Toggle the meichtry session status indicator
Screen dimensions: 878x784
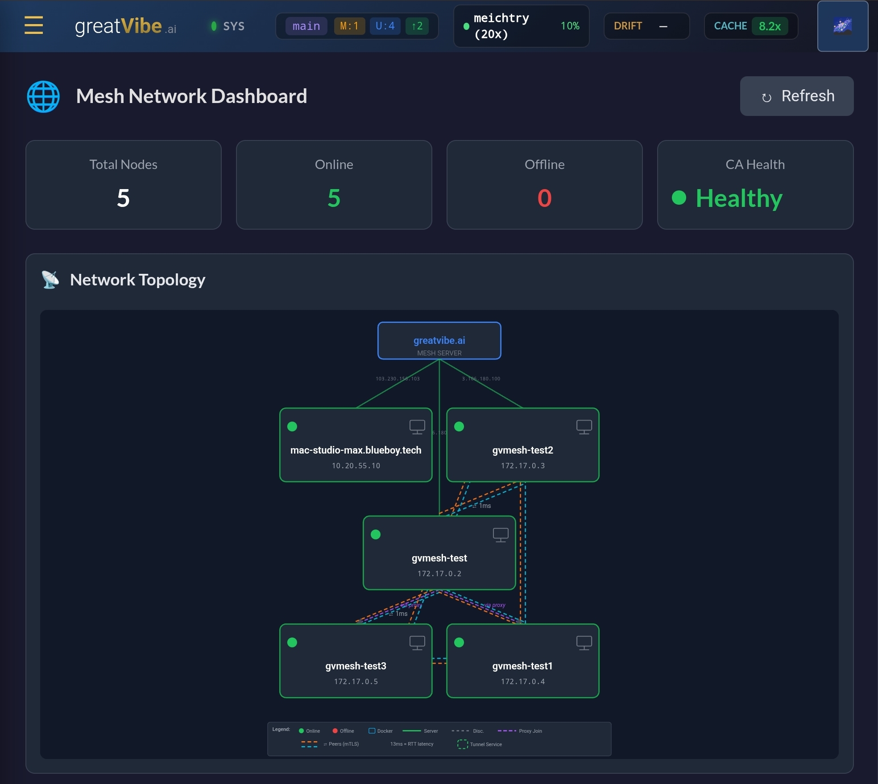(467, 27)
